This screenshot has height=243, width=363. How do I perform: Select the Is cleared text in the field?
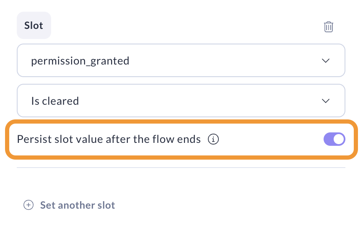(55, 101)
